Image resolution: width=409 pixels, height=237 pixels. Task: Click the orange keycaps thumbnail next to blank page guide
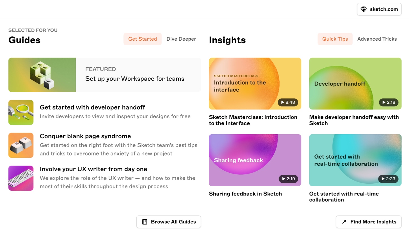pyautogui.click(x=21, y=145)
